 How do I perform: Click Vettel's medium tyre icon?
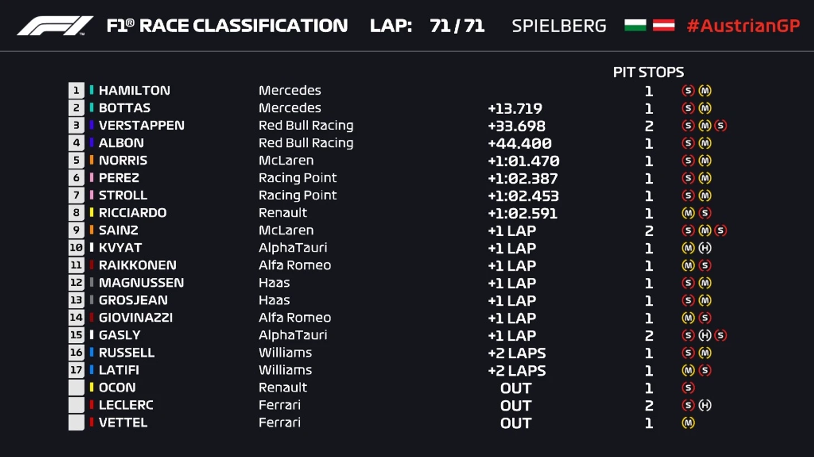click(688, 423)
